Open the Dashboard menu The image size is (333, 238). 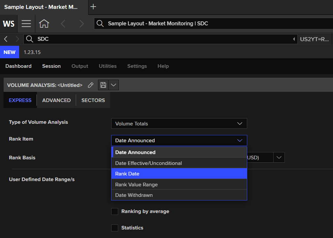pos(18,66)
